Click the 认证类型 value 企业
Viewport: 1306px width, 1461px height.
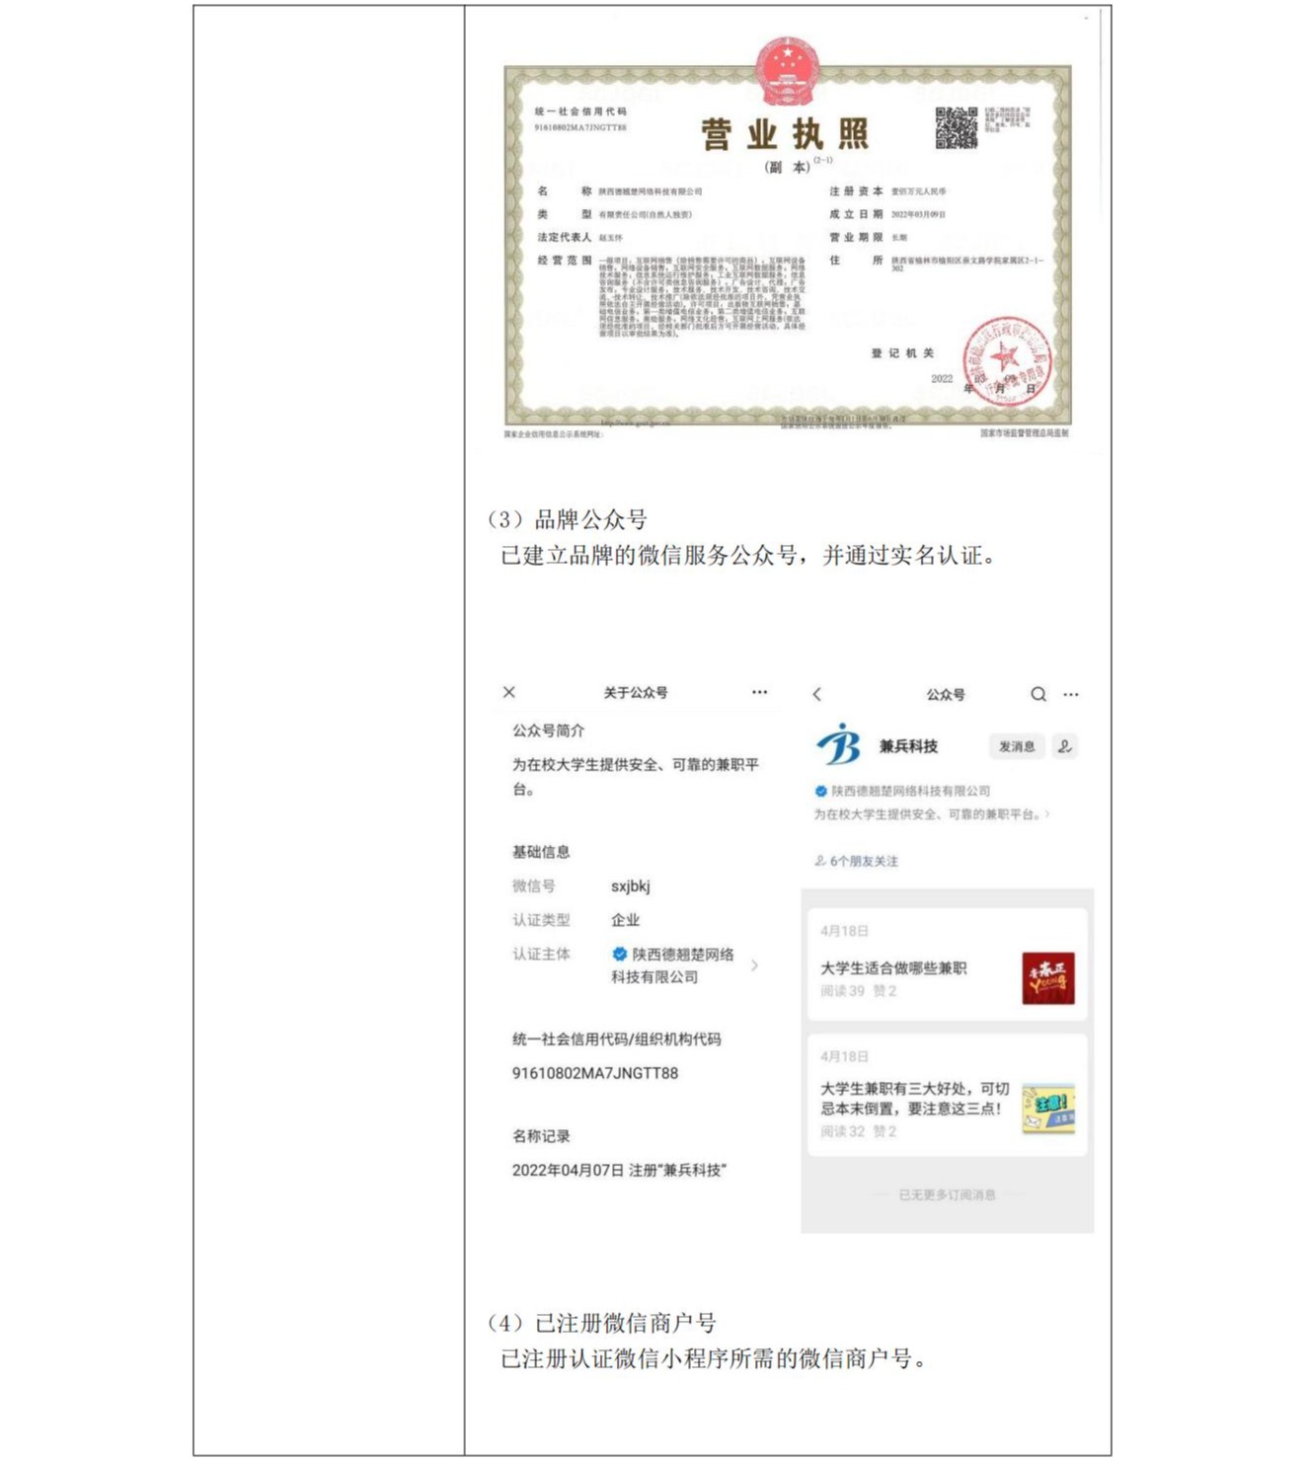[625, 920]
